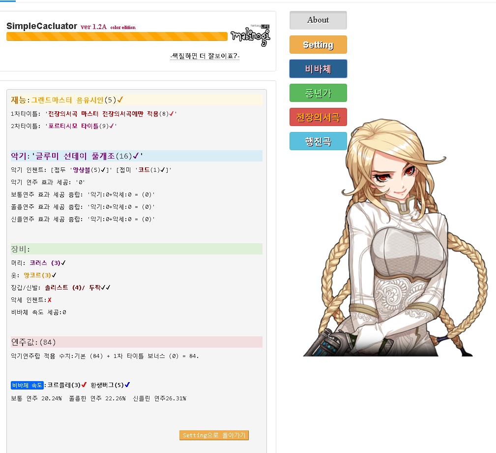Click the checkmark next to 코러스 (3)
The width and height of the screenshot is (496, 453).
(63, 263)
